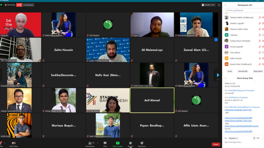Click the Leave meeting button
This screenshot has height=148, width=264.
(216, 144)
